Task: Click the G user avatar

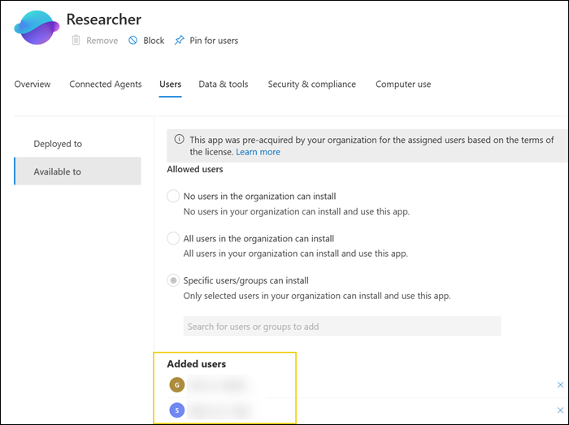Action: 177,384
